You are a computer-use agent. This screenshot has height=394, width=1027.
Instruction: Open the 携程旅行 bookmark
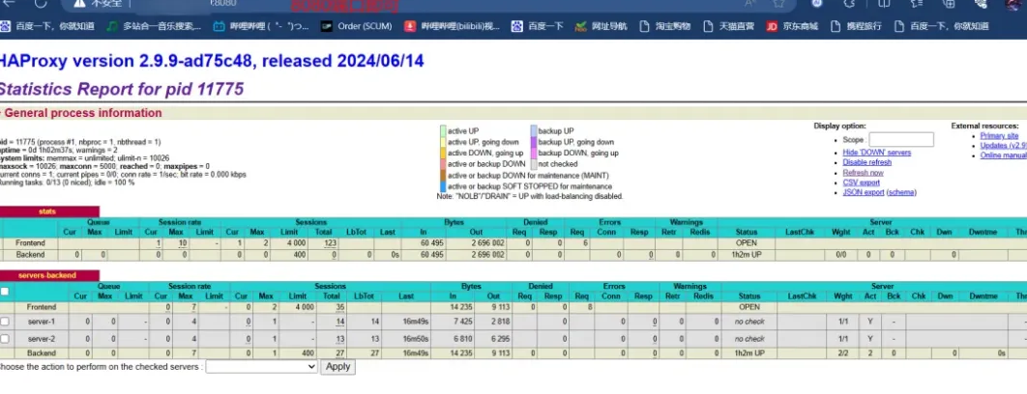[x=856, y=27]
